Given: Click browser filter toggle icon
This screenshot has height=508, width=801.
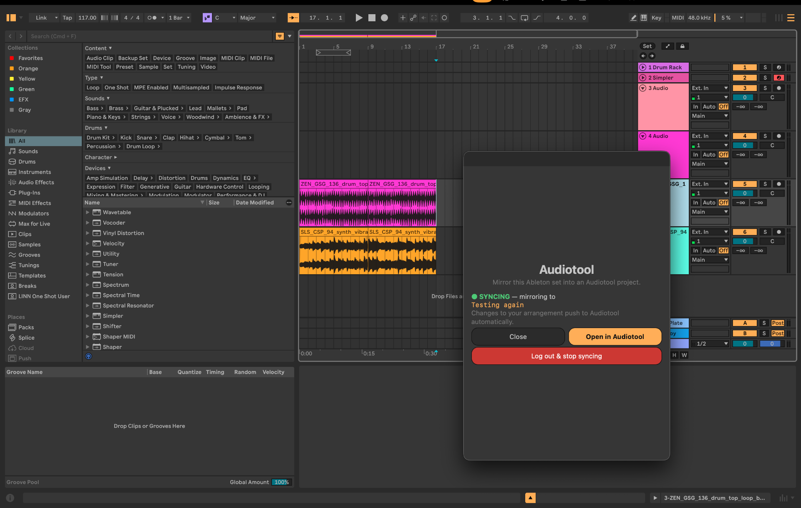Looking at the screenshot, I should click(x=280, y=36).
